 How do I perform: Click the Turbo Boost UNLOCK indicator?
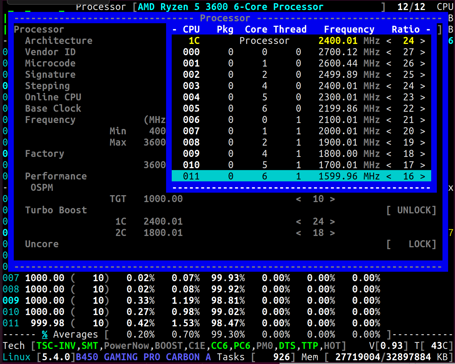coord(411,210)
